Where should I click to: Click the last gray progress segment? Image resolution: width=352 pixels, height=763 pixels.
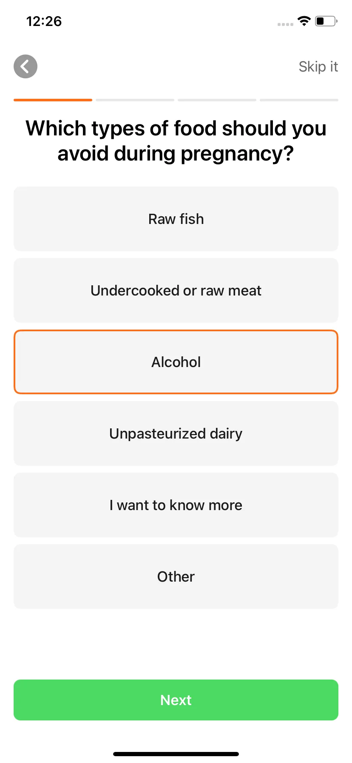tap(299, 100)
